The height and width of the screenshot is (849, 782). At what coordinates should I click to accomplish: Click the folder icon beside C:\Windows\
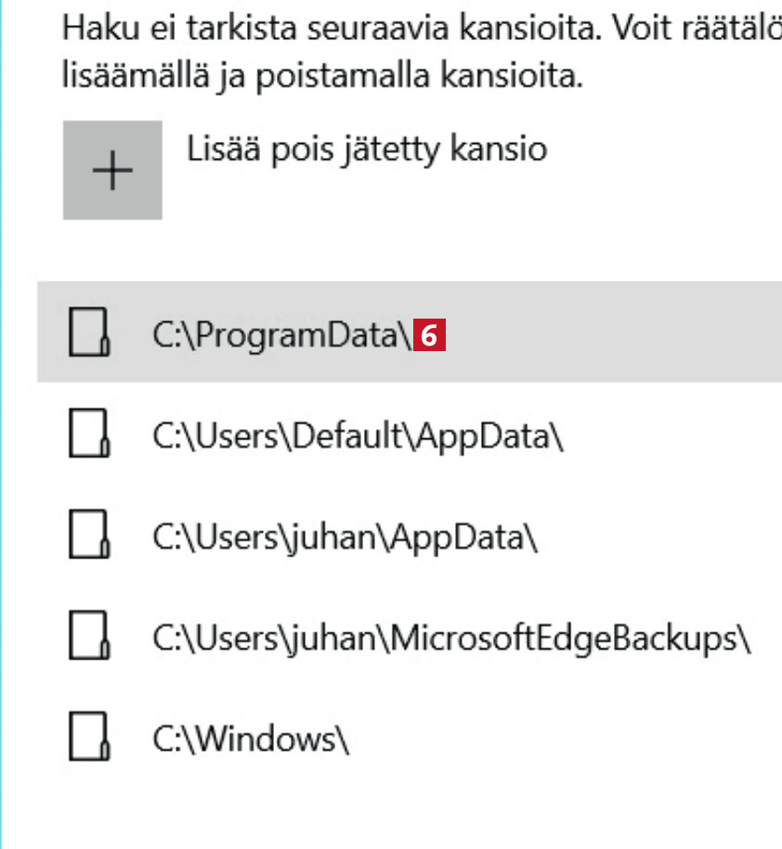coord(90,738)
